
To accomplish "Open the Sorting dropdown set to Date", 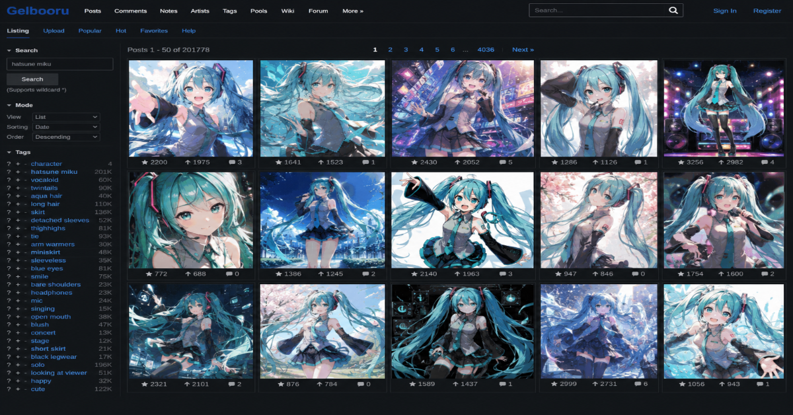I will (66, 127).
